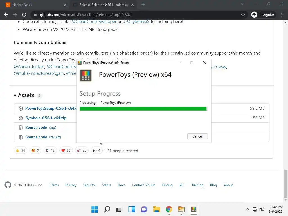
Task: Open the @makeProjectGreatAgain contributor link
Action: 39,73
